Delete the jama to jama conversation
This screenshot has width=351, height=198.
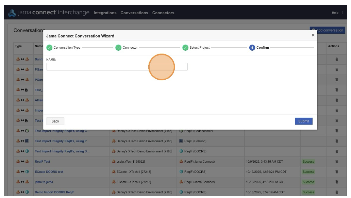pos(337,182)
